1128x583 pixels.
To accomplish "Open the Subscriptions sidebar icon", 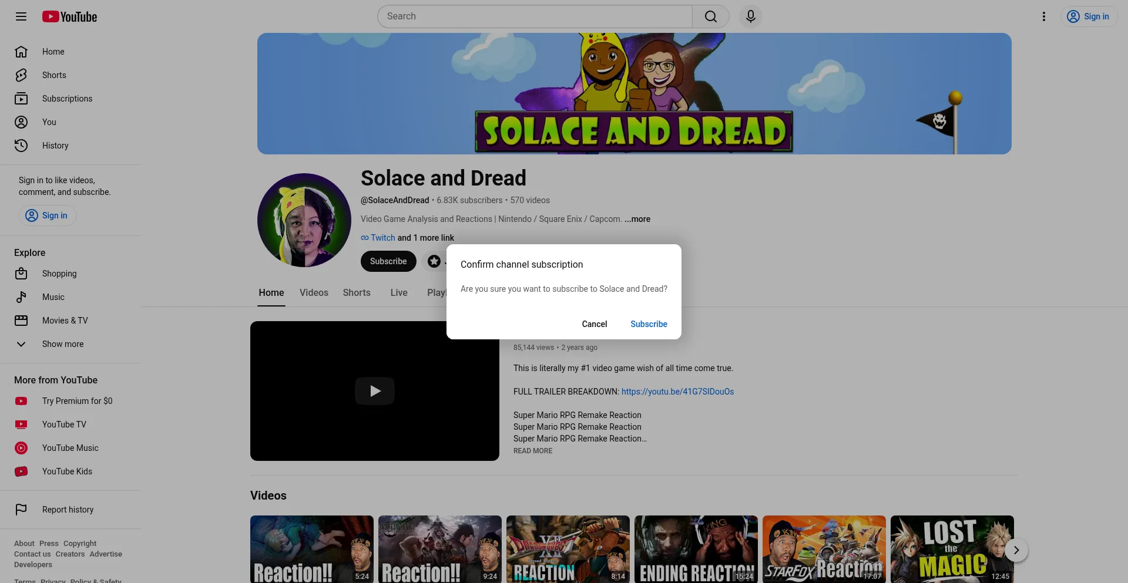I will [21, 99].
